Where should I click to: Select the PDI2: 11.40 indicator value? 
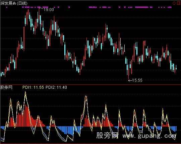(x=56, y=87)
